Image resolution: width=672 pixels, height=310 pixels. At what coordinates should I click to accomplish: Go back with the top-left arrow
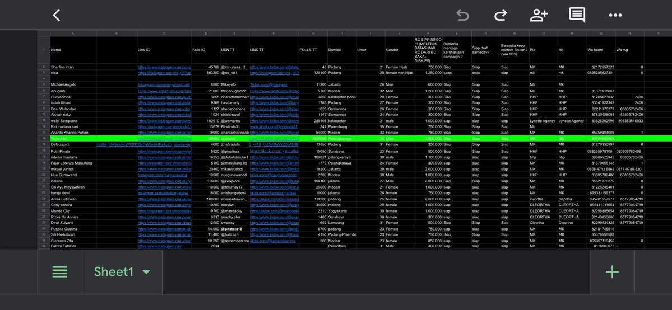56,16
